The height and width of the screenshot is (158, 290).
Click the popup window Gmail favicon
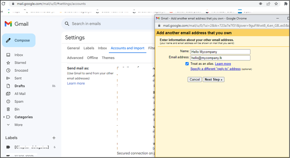158,18
